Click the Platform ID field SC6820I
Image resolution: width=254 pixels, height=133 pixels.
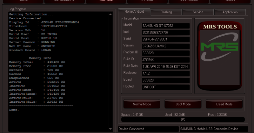[166, 53]
